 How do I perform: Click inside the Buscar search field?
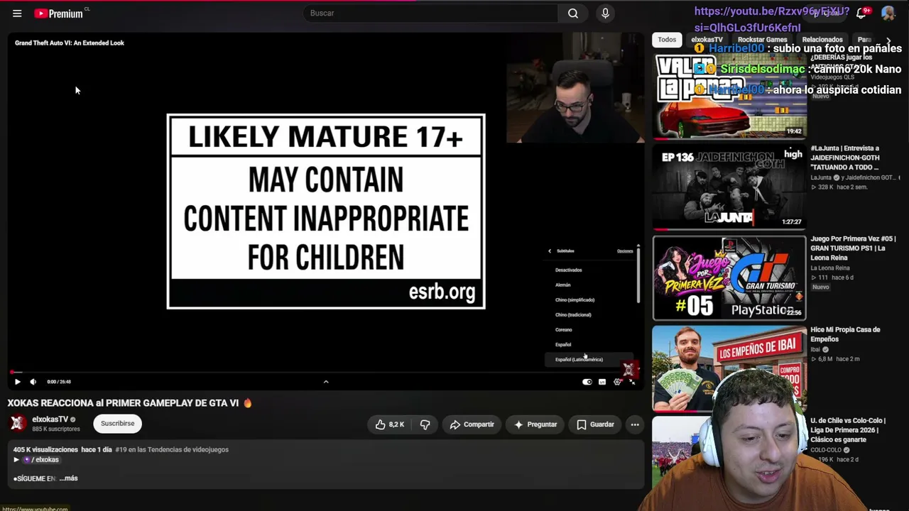point(430,13)
